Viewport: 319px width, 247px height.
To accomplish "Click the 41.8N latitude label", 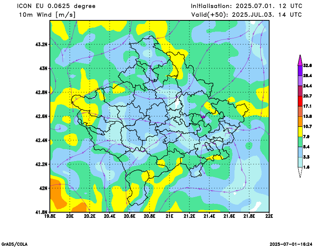I will click(x=41, y=212).
